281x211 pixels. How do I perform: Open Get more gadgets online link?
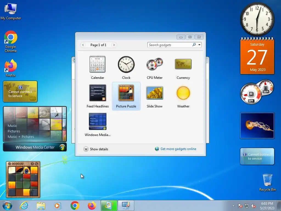(178, 149)
